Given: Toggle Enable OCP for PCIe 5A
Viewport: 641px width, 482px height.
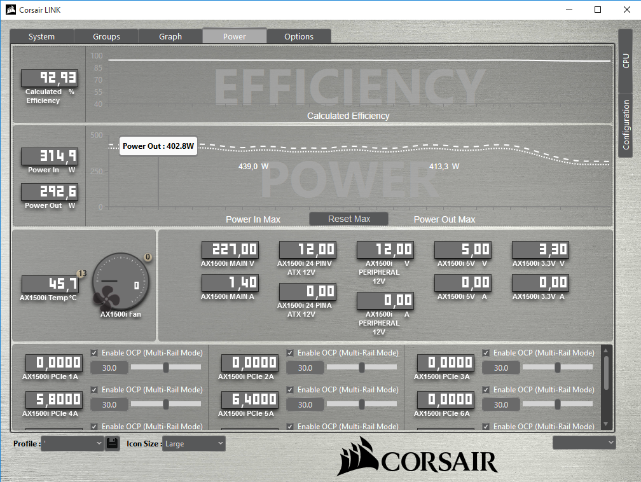Looking at the screenshot, I should (x=290, y=390).
